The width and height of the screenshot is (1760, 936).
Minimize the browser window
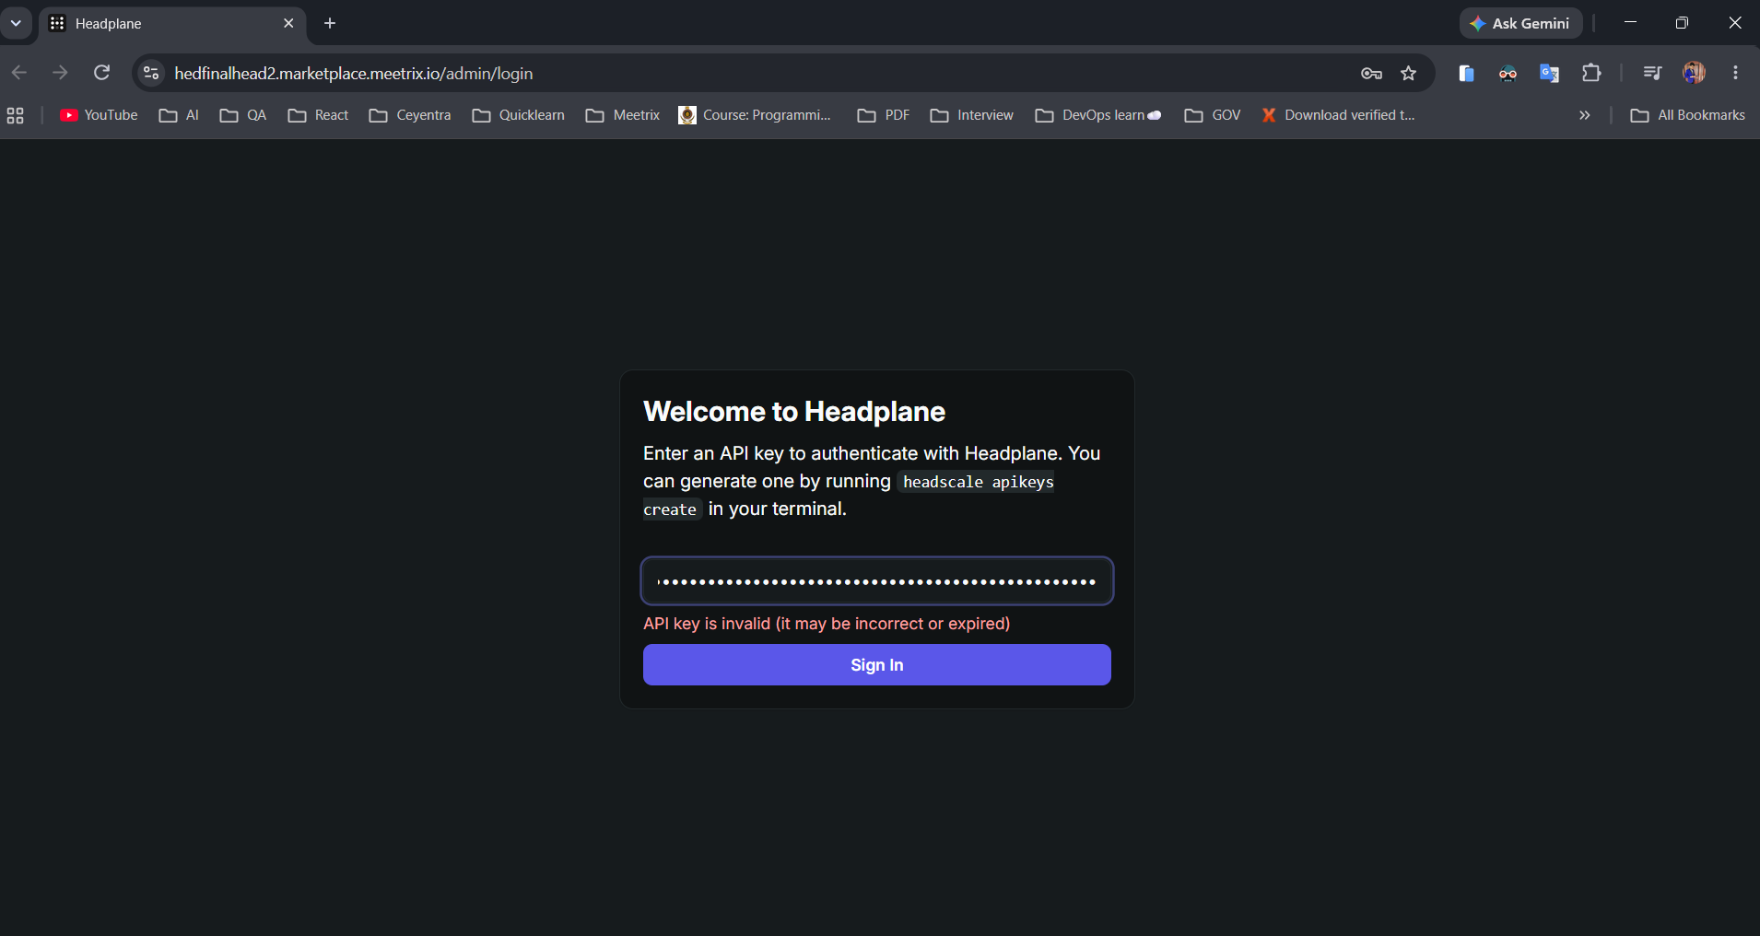pyautogui.click(x=1630, y=23)
